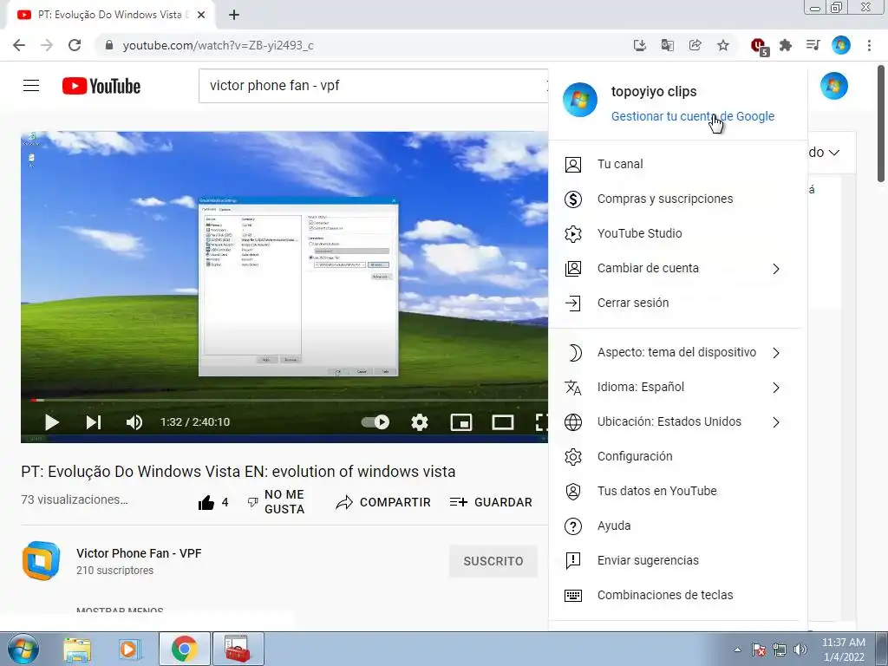Open the YouTube hamburger guide menu
The width and height of the screenshot is (888, 666).
pyautogui.click(x=31, y=86)
